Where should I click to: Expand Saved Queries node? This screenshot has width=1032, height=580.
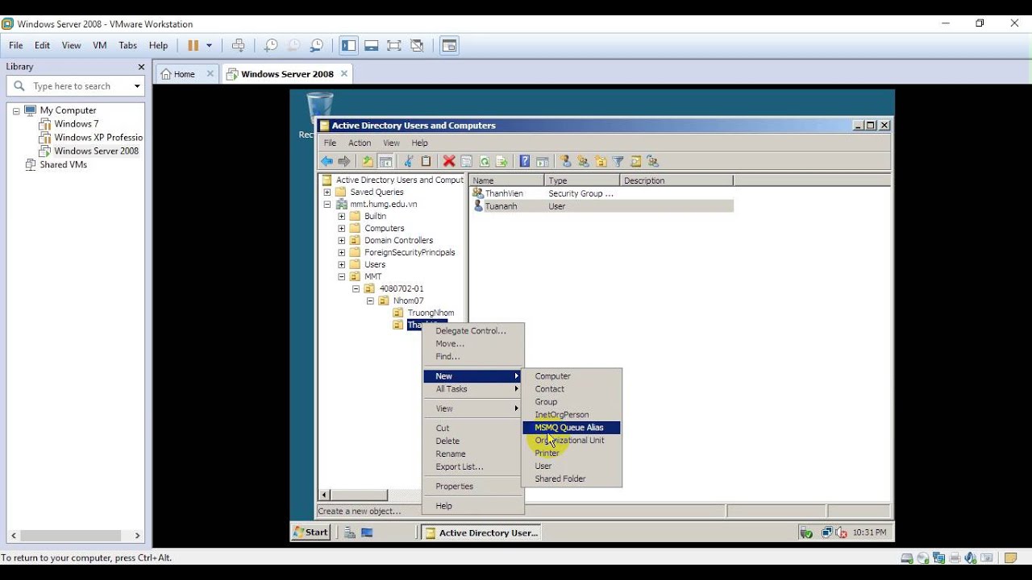pos(327,193)
